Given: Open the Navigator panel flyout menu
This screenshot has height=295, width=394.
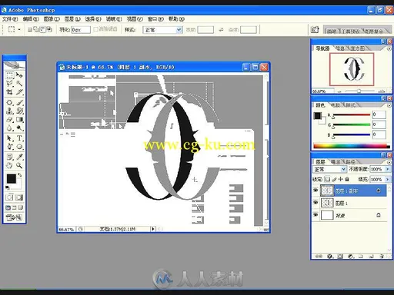Looking at the screenshot, I should click(x=389, y=48).
